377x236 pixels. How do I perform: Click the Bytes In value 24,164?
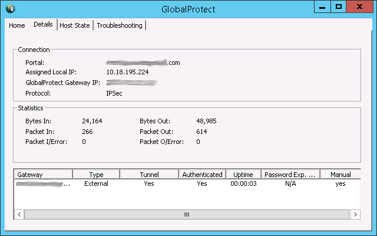point(92,121)
